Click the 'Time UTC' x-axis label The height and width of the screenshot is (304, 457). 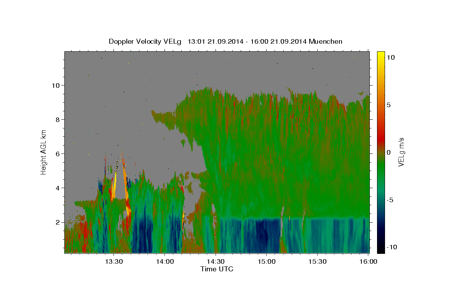[217, 269]
